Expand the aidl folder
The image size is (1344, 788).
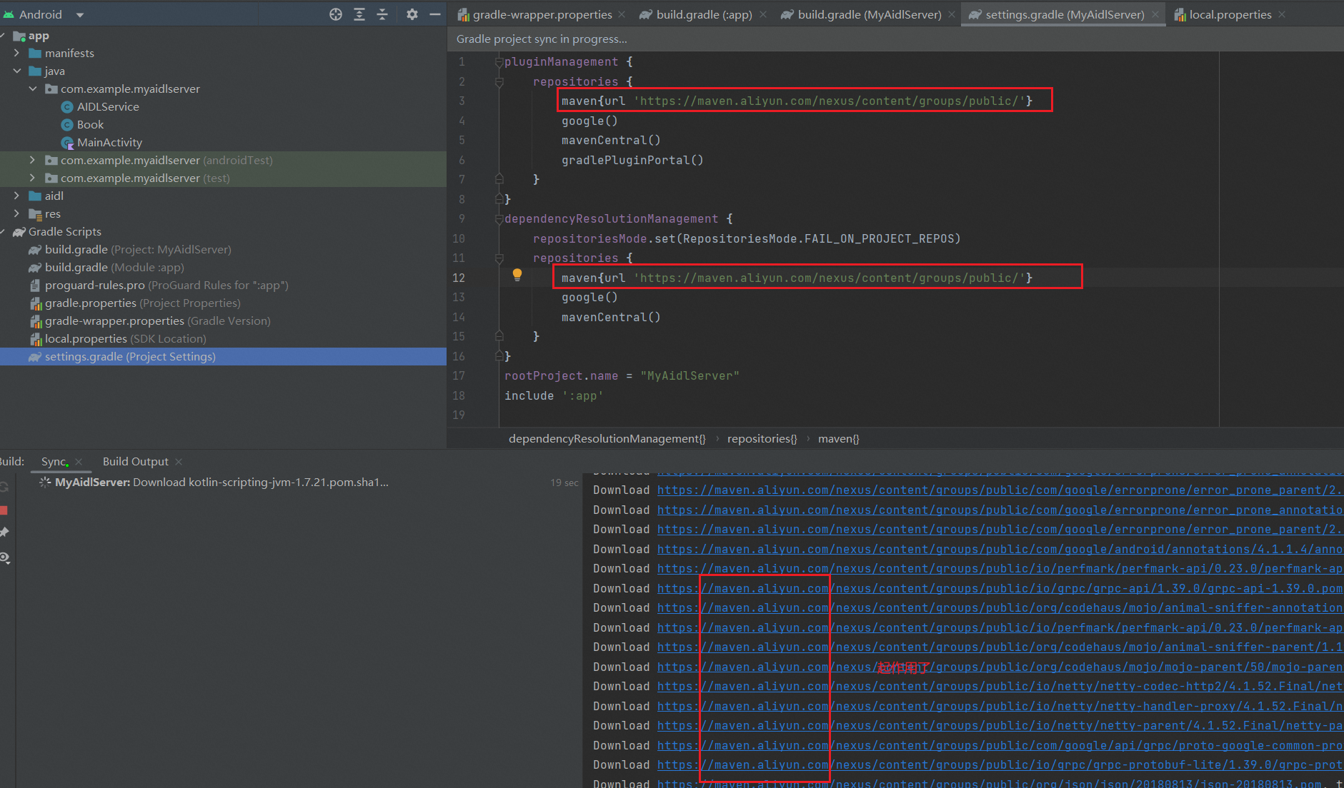pos(16,195)
